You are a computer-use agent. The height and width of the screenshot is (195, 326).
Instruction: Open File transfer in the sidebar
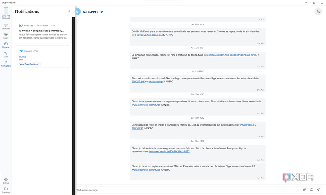point(6,26)
